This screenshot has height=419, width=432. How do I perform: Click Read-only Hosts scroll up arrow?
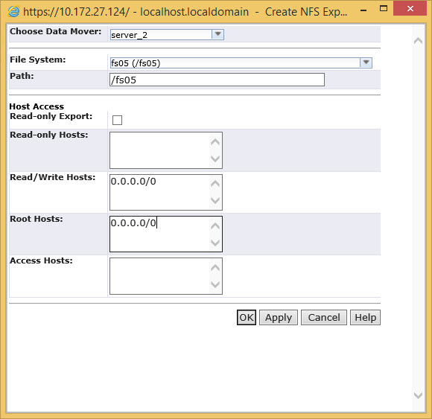point(215,142)
